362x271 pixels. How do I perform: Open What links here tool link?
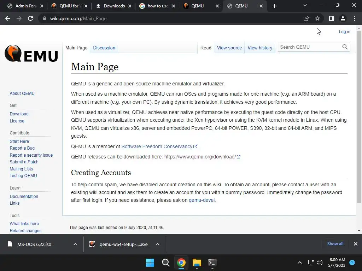click(24, 223)
